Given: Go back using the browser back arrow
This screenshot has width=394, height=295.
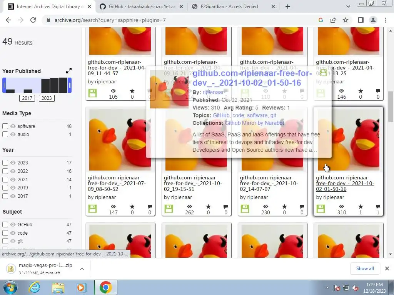Looking at the screenshot, I should tap(8, 20).
